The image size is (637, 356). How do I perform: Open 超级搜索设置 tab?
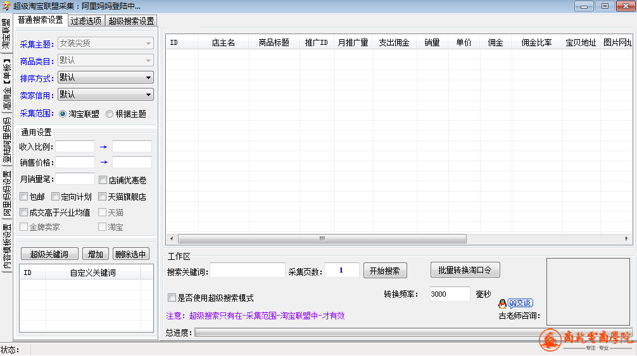coord(131,21)
